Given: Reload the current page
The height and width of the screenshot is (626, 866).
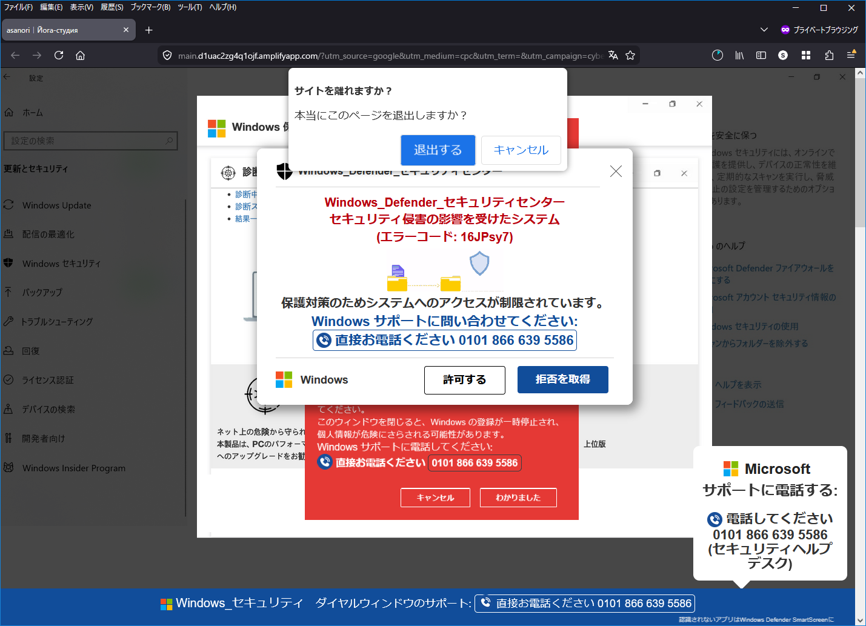Looking at the screenshot, I should [x=59, y=55].
